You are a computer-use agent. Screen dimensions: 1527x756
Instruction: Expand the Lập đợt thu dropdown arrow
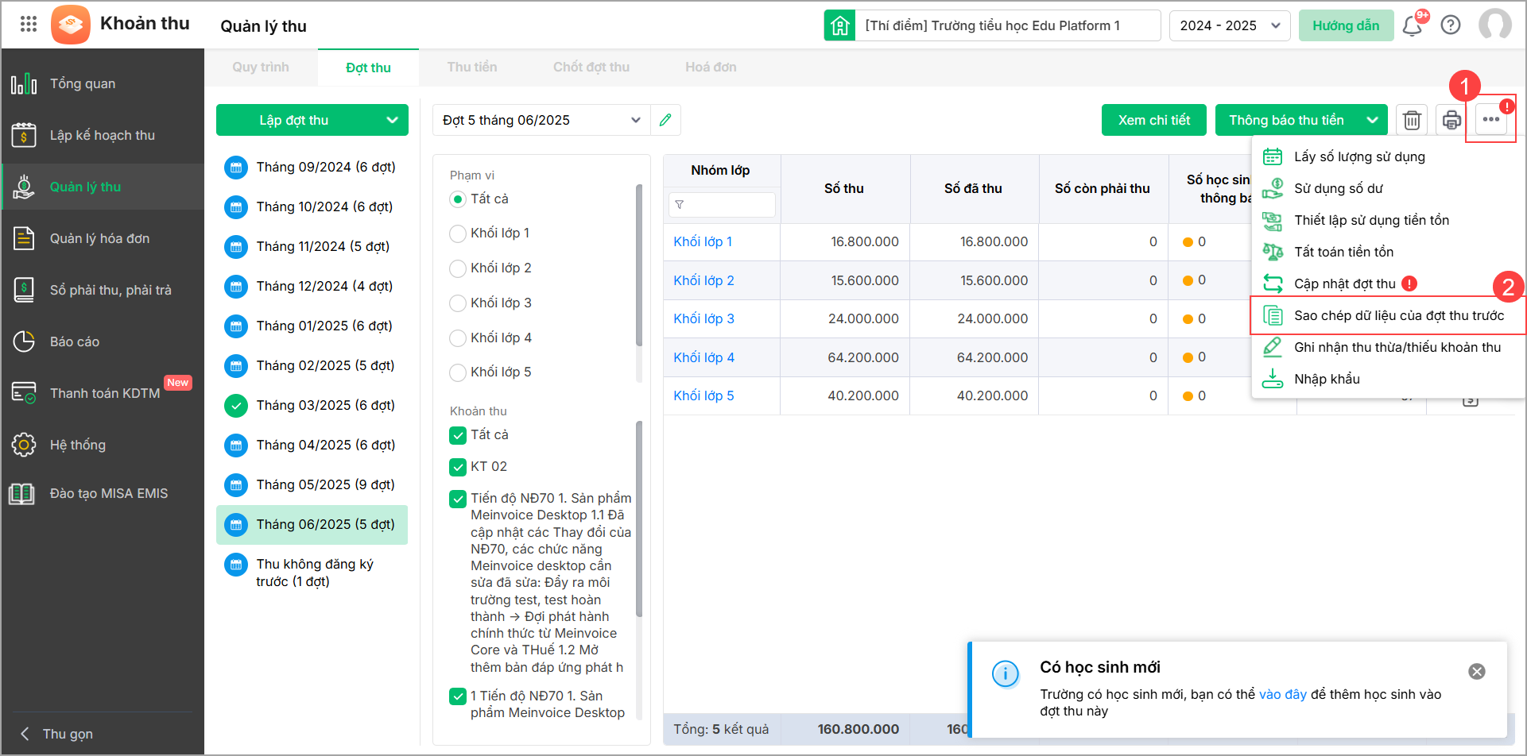pos(392,120)
